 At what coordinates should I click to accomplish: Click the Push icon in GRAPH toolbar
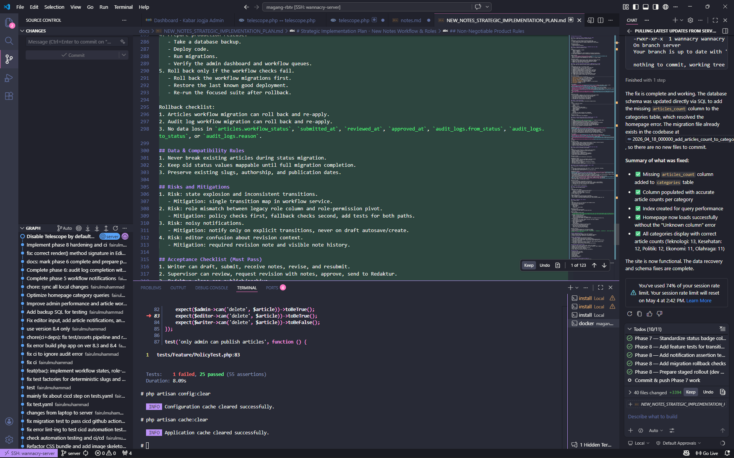pos(106,228)
